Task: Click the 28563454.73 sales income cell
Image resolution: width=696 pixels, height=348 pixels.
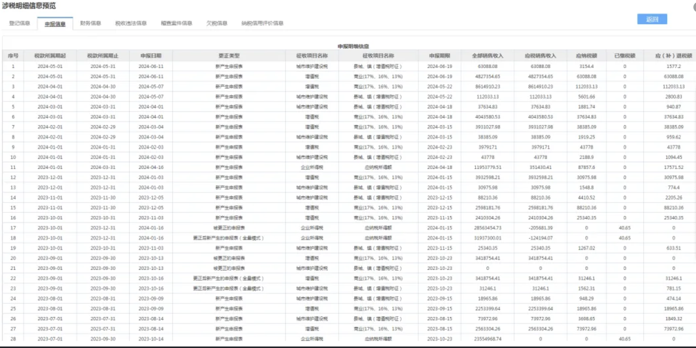Action: click(487, 228)
